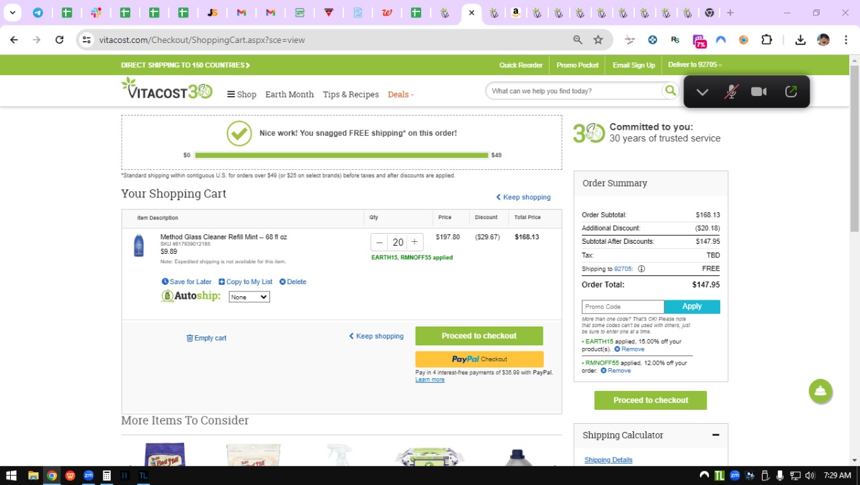Click the vitacost.com URL in address bar
The image size is (860, 485).
[202, 40]
